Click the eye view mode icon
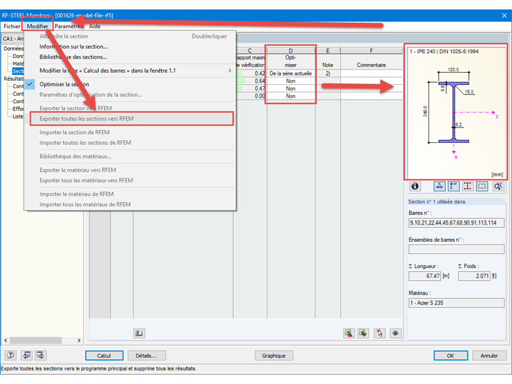Screen dimensions: 512x384 coord(395,333)
